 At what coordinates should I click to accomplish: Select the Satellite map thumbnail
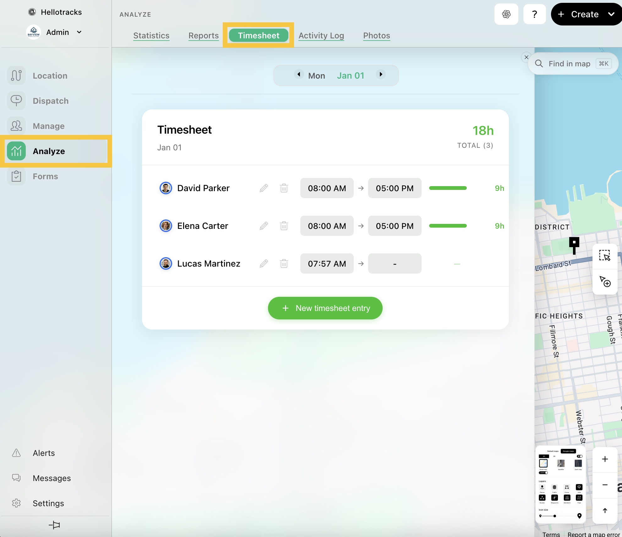(x=561, y=463)
